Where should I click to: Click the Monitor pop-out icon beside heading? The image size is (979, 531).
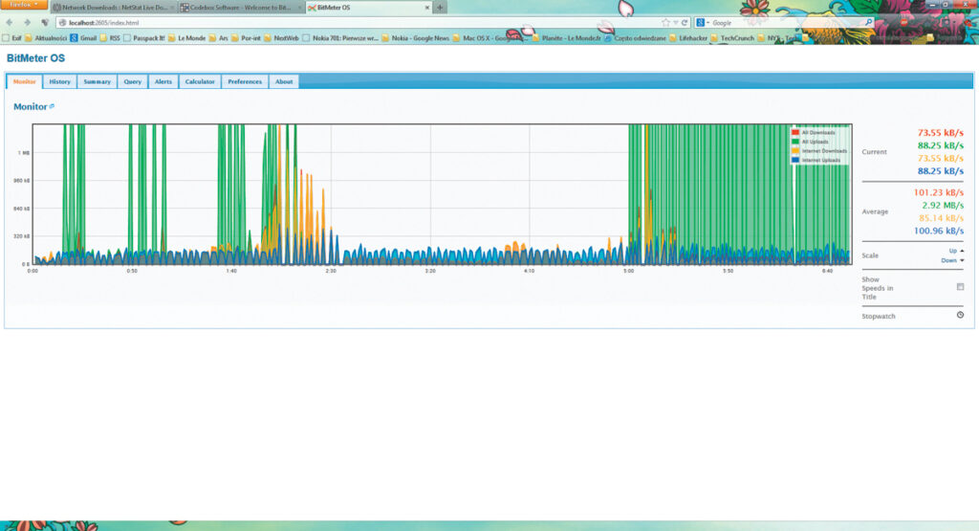[x=52, y=106]
